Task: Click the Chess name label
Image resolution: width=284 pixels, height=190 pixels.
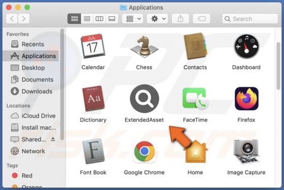Action: (x=144, y=67)
